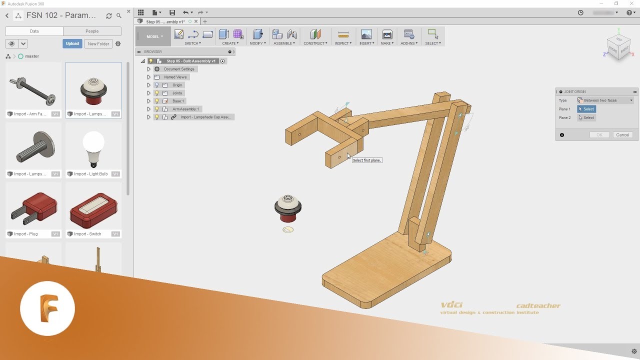This screenshot has height=360, width=640.
Task: Open the MODEL workspace dropdown
Action: point(154,36)
